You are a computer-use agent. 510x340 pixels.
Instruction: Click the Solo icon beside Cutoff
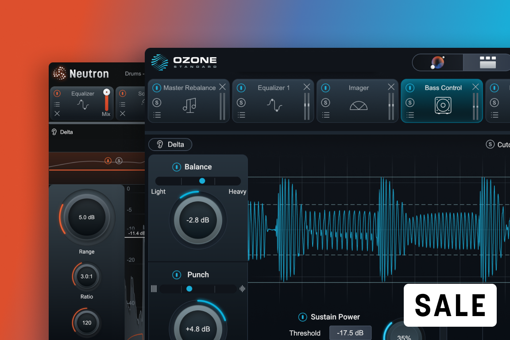[x=490, y=144]
